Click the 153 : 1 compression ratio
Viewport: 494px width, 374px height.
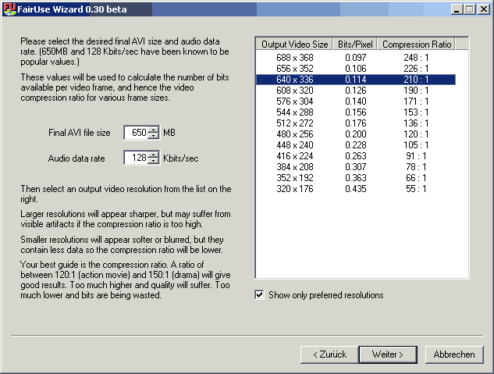coord(416,112)
